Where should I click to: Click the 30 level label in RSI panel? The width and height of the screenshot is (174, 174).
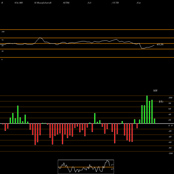point(2,51)
